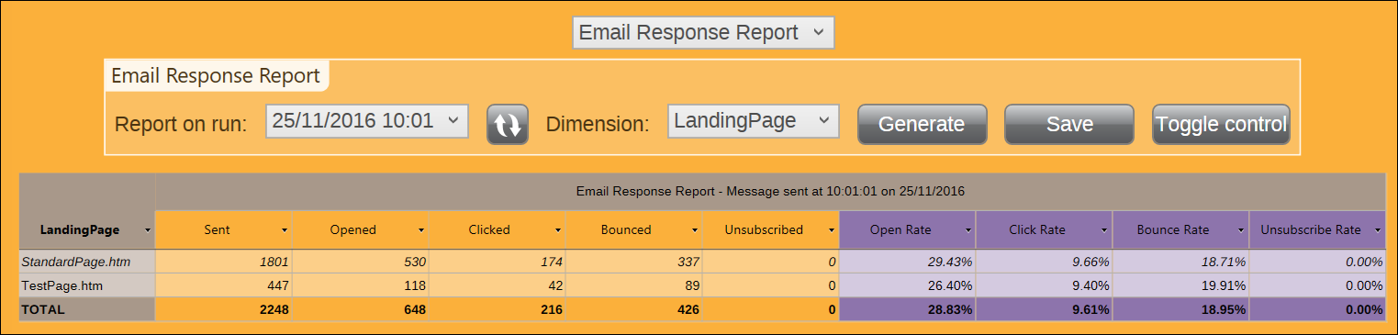Screen dimensions: 1398x335
Task: Open Open Rate column filter arrow
Action: point(968,230)
